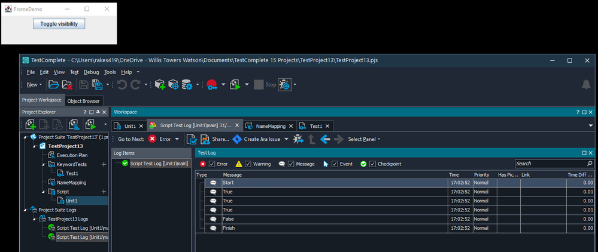Viewport: 598px width, 252px height.
Task: Click the log Search input field
Action: 551,164
